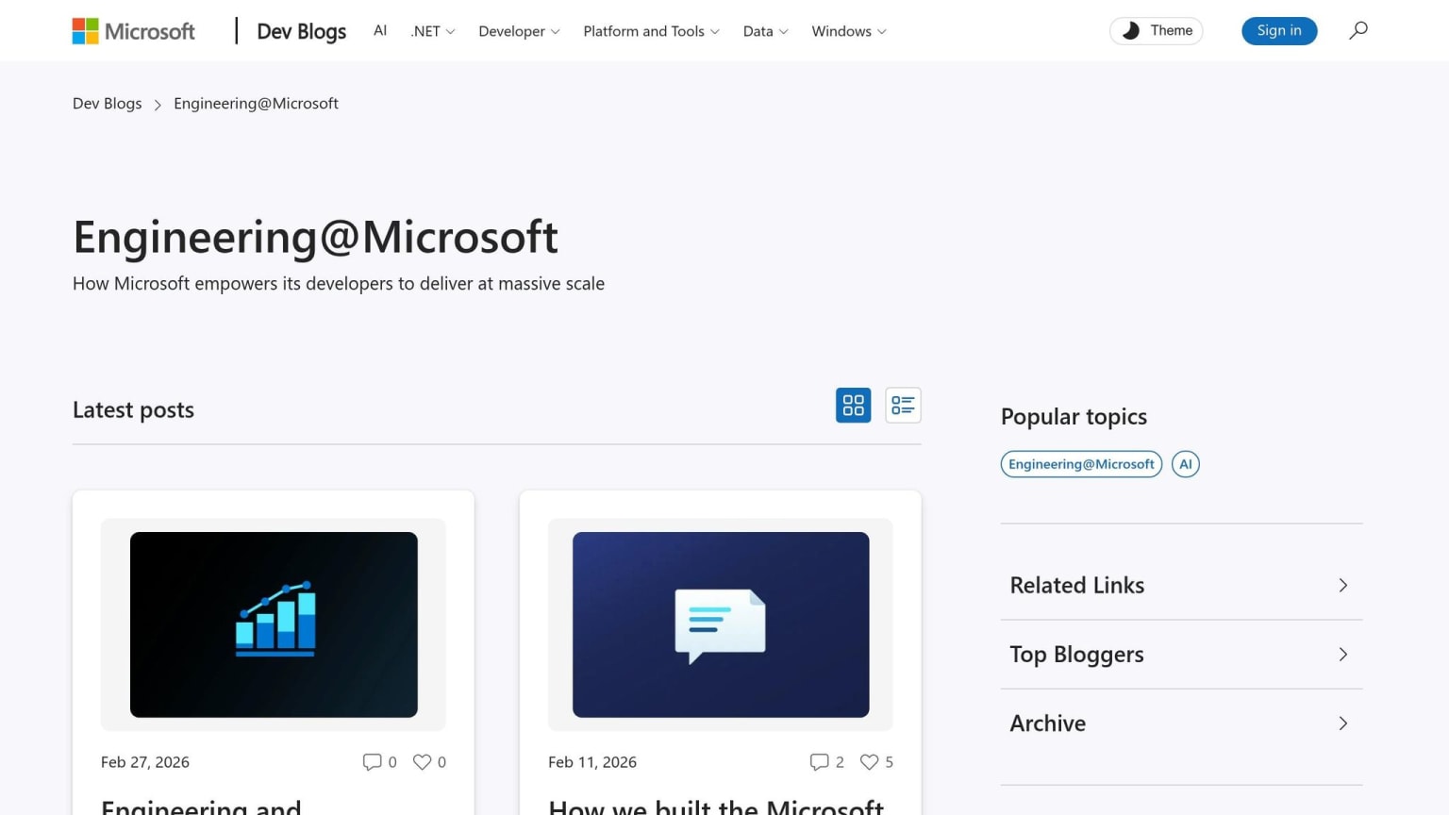Viewport: 1449px width, 815px height.
Task: Open the bar chart post thumbnail
Action: click(x=274, y=624)
